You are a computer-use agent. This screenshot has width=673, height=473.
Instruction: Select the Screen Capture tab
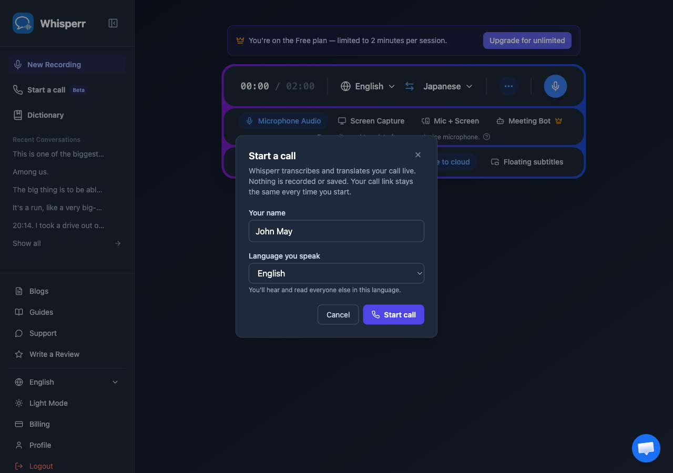click(371, 121)
